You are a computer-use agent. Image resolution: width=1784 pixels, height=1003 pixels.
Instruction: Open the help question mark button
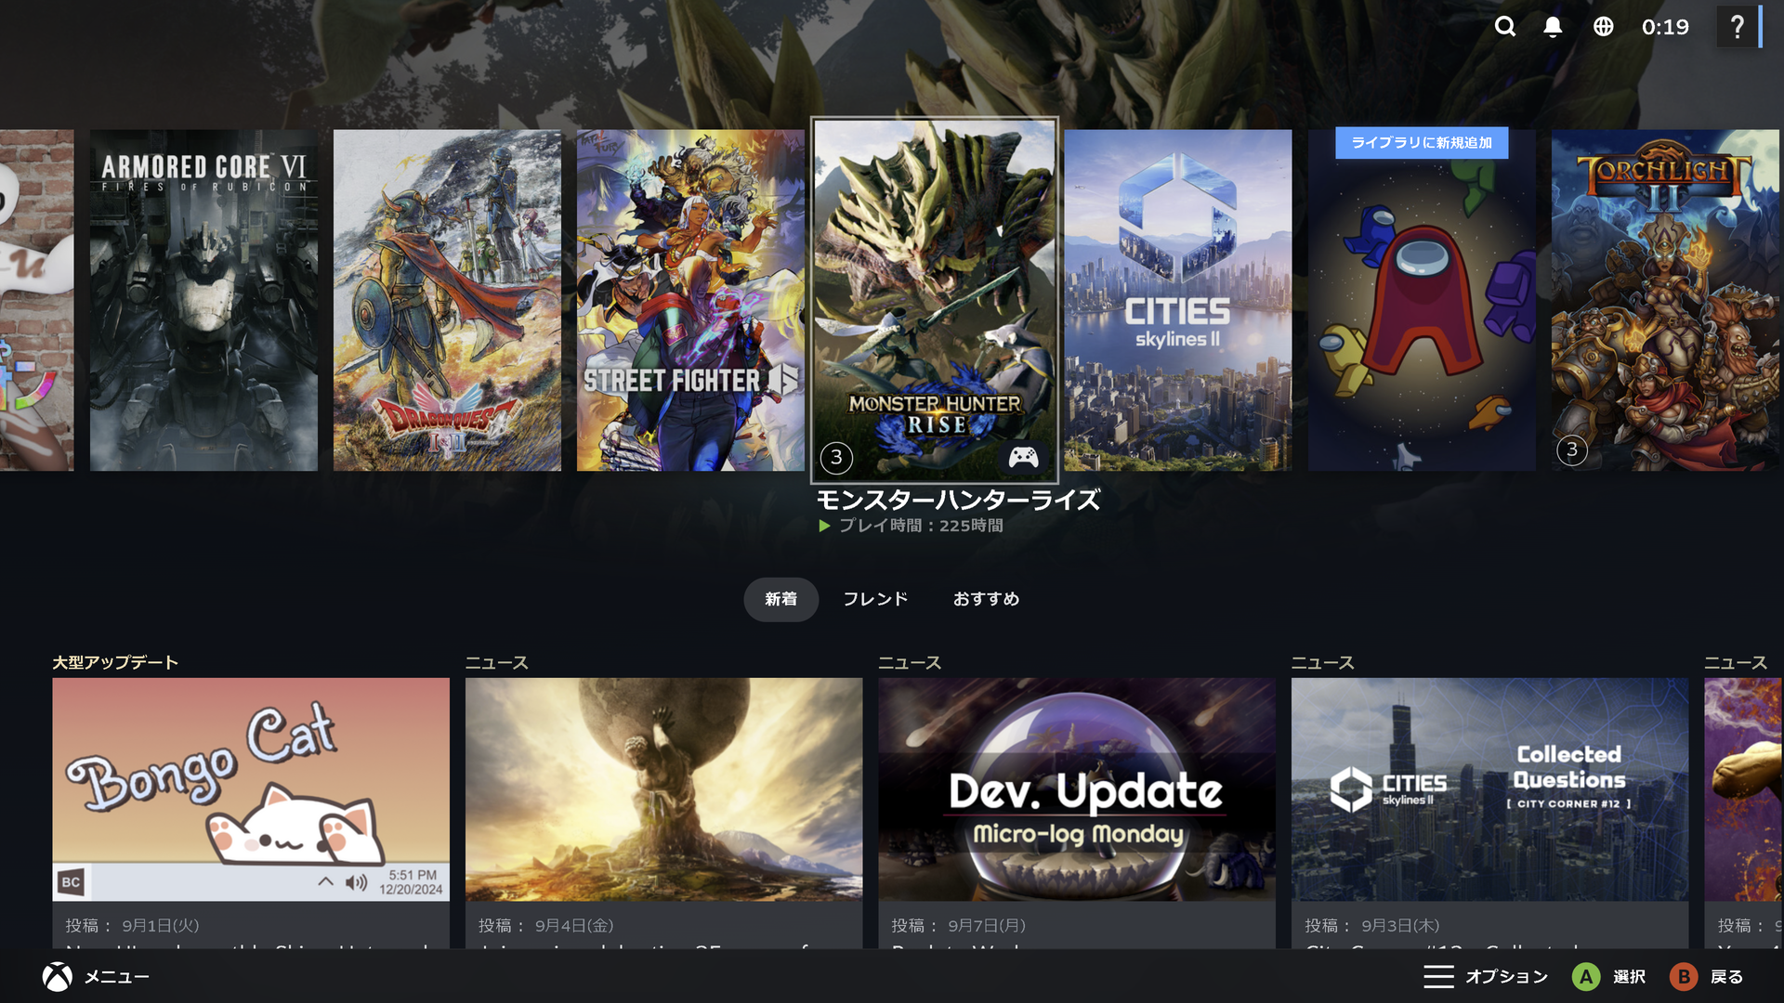(1737, 27)
